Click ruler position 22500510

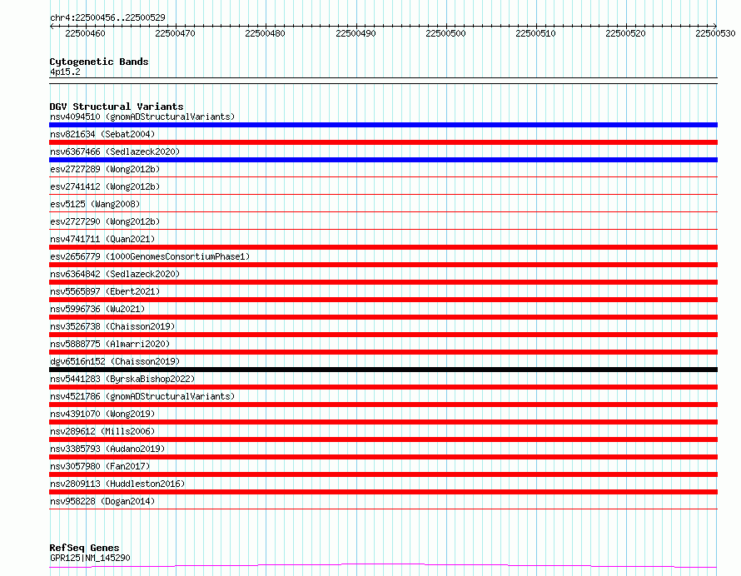coord(535,33)
